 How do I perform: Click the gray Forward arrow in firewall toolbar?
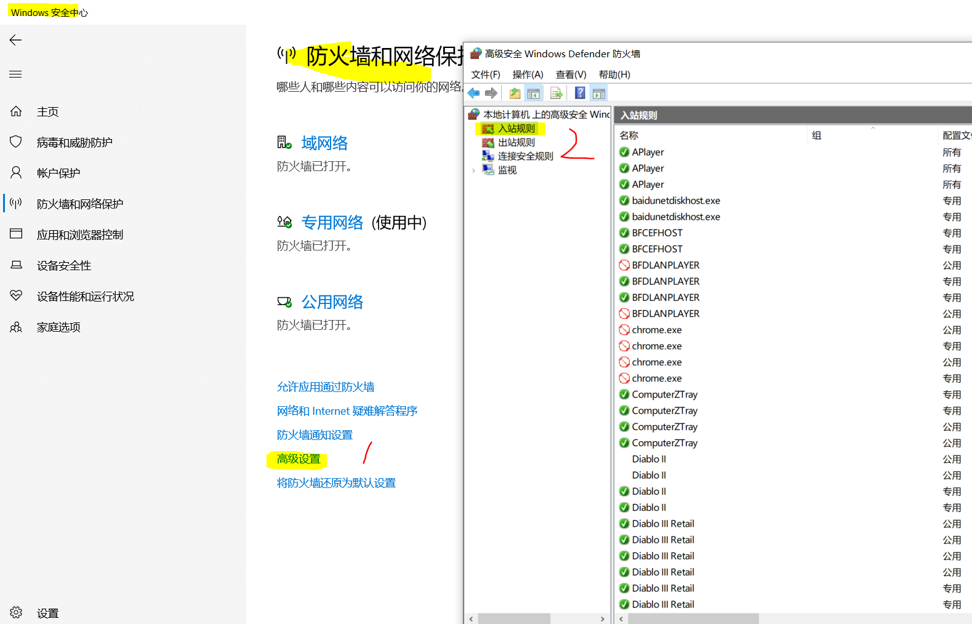tap(491, 93)
